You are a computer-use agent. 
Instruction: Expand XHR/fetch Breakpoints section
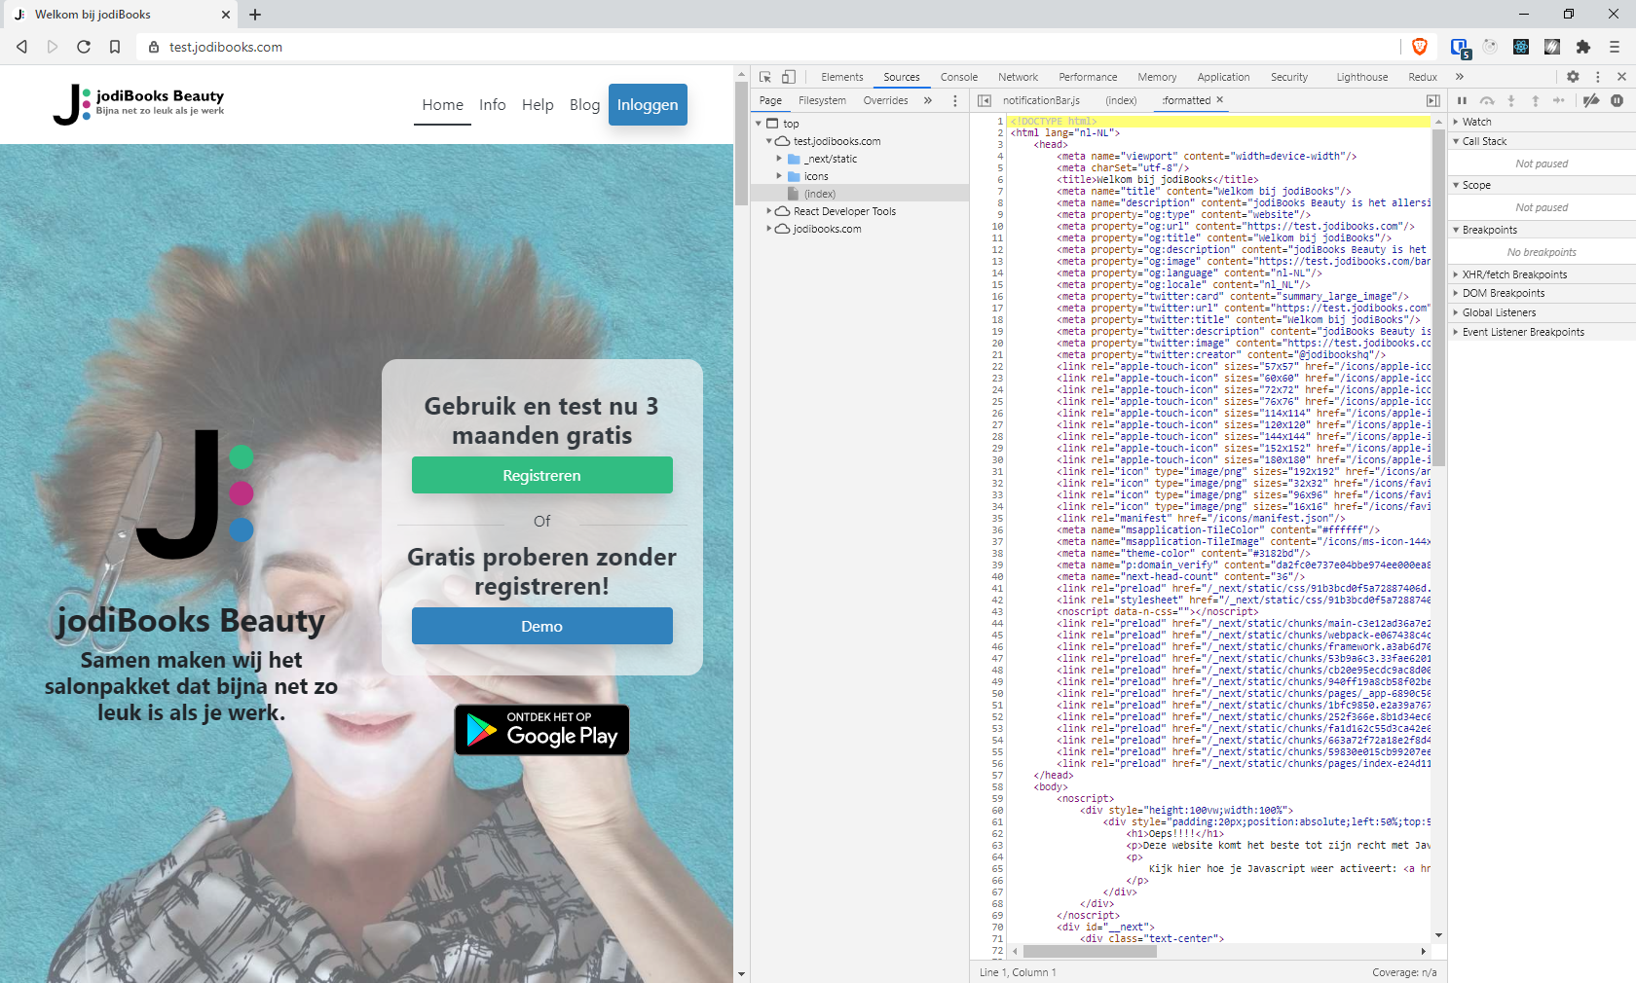click(1542, 274)
